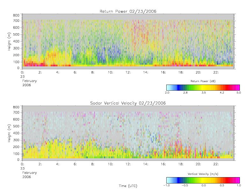Click the 800 height tick on Return Power plot
This screenshot has height=195, width=252.
[x=16, y=15]
